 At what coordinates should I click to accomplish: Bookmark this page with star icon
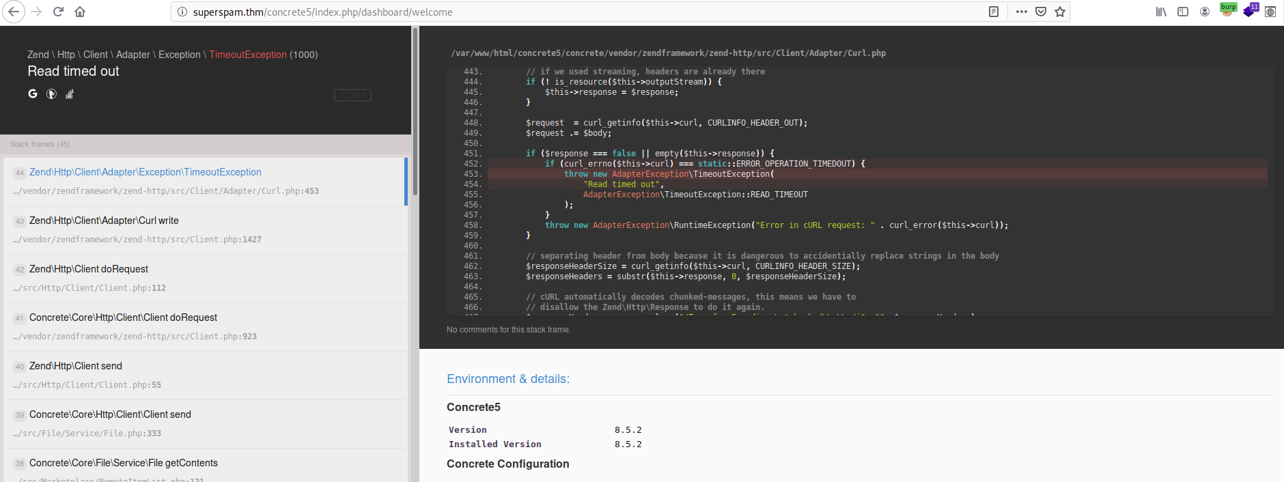point(1060,12)
